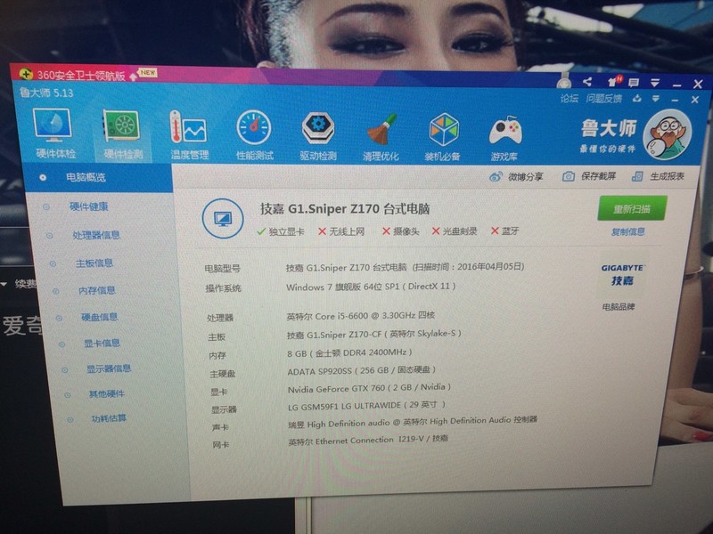Minimize the 鲁大师 window
713x534 pixels.
point(675,100)
